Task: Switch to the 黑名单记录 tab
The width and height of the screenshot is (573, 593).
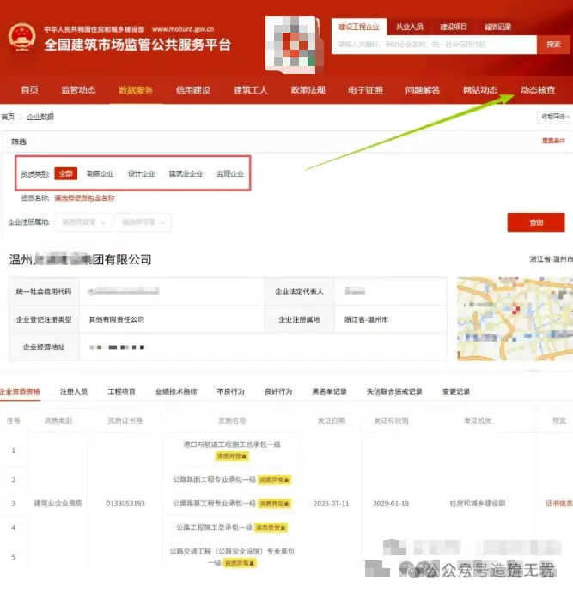Action: [x=330, y=391]
